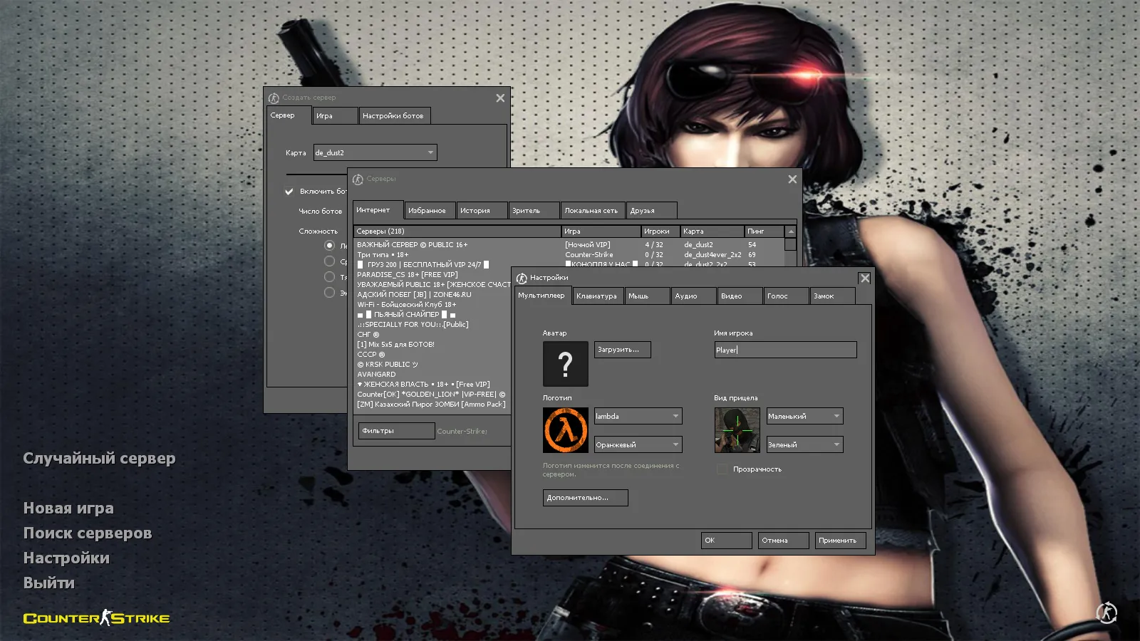Click the lambda logo preview image
Image resolution: width=1140 pixels, height=641 pixels.
click(x=565, y=430)
